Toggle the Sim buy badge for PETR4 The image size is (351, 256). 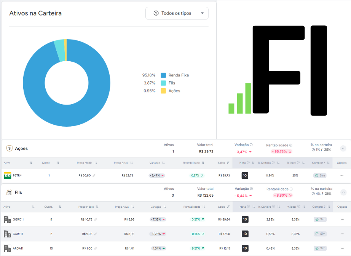(x=320, y=175)
